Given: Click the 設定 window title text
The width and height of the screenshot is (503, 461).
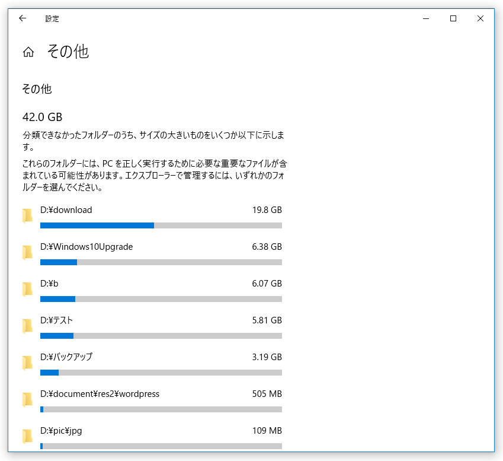Looking at the screenshot, I should pos(52,18).
